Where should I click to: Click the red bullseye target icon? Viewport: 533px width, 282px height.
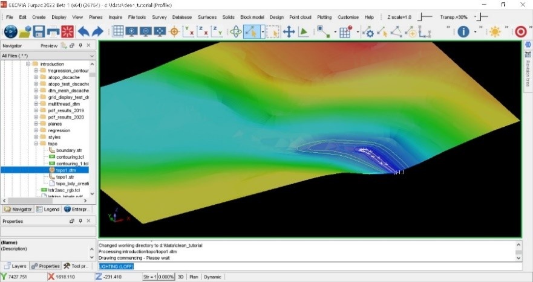click(521, 31)
